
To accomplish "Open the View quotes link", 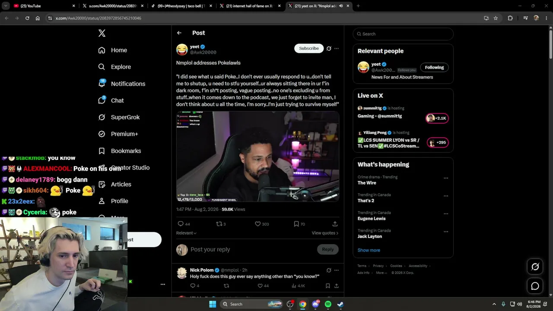I will pyautogui.click(x=325, y=233).
